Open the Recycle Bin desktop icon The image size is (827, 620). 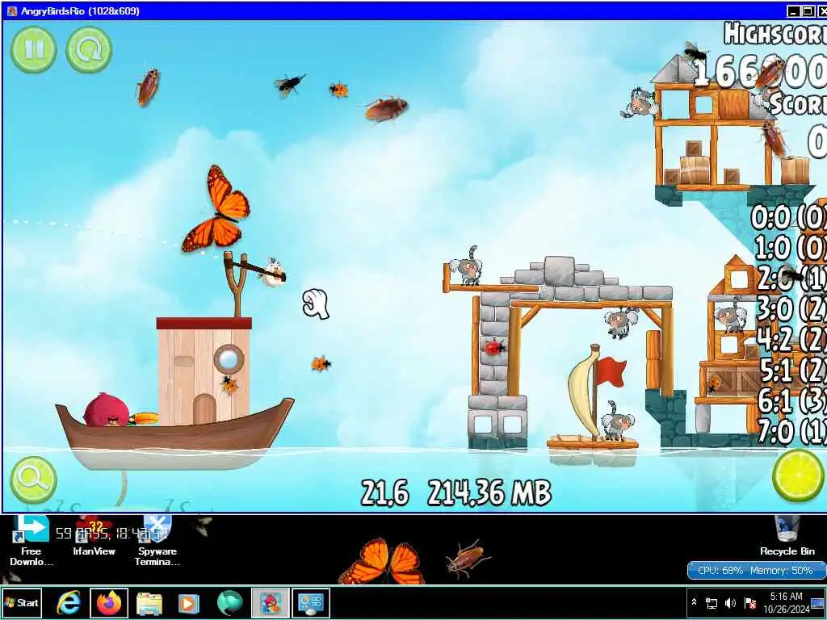(x=787, y=536)
